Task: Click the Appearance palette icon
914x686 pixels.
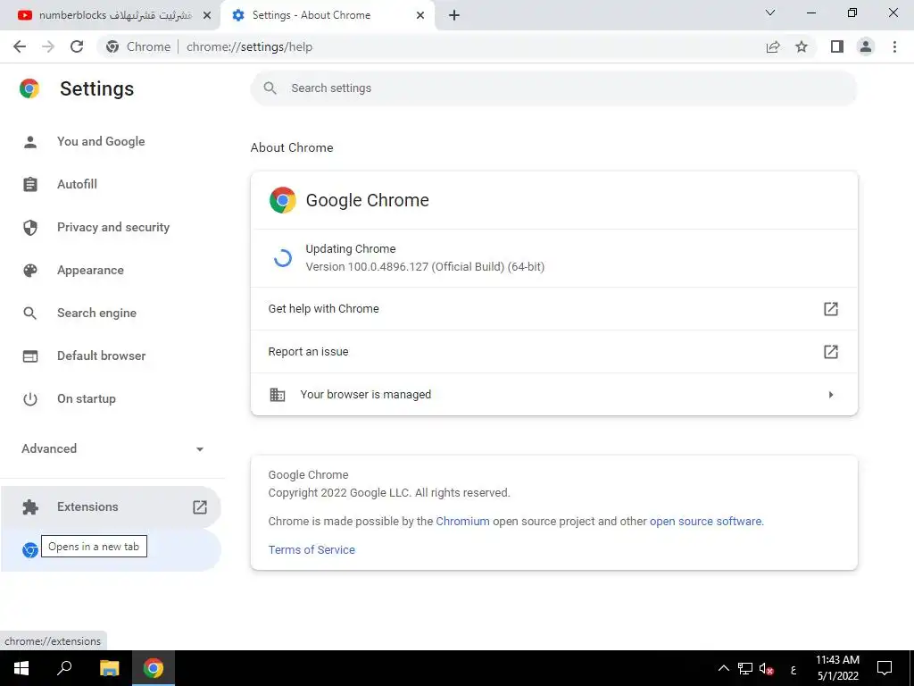Action: tap(30, 270)
